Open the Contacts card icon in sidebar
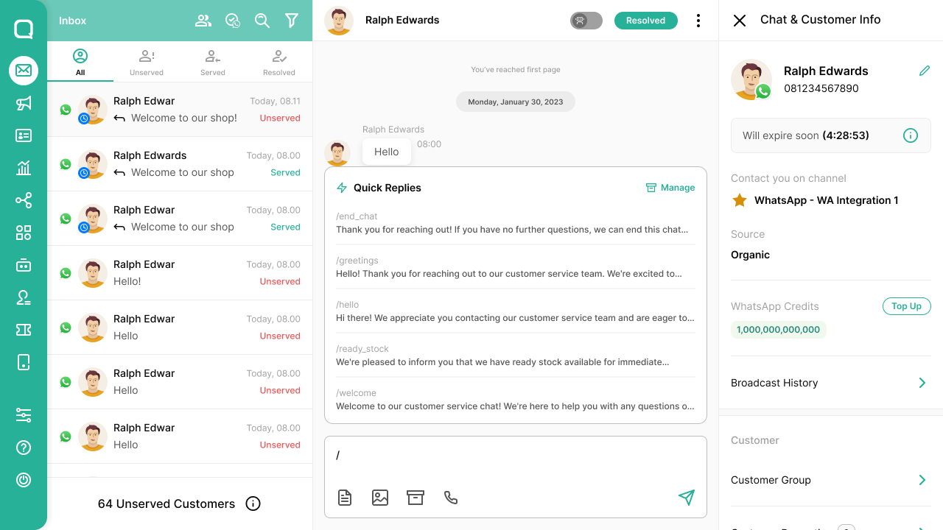Screen dimensions: 943x530 pyautogui.click(x=24, y=135)
